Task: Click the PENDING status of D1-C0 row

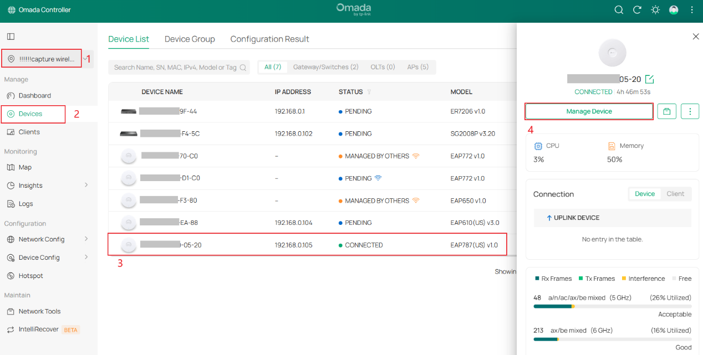Action: pyautogui.click(x=358, y=178)
